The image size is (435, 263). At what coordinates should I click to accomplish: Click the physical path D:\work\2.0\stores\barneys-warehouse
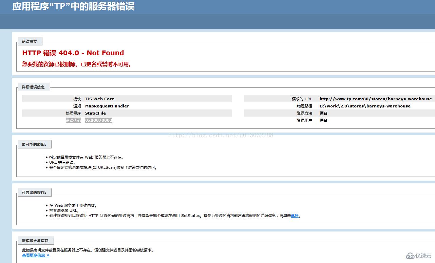[x=365, y=106]
